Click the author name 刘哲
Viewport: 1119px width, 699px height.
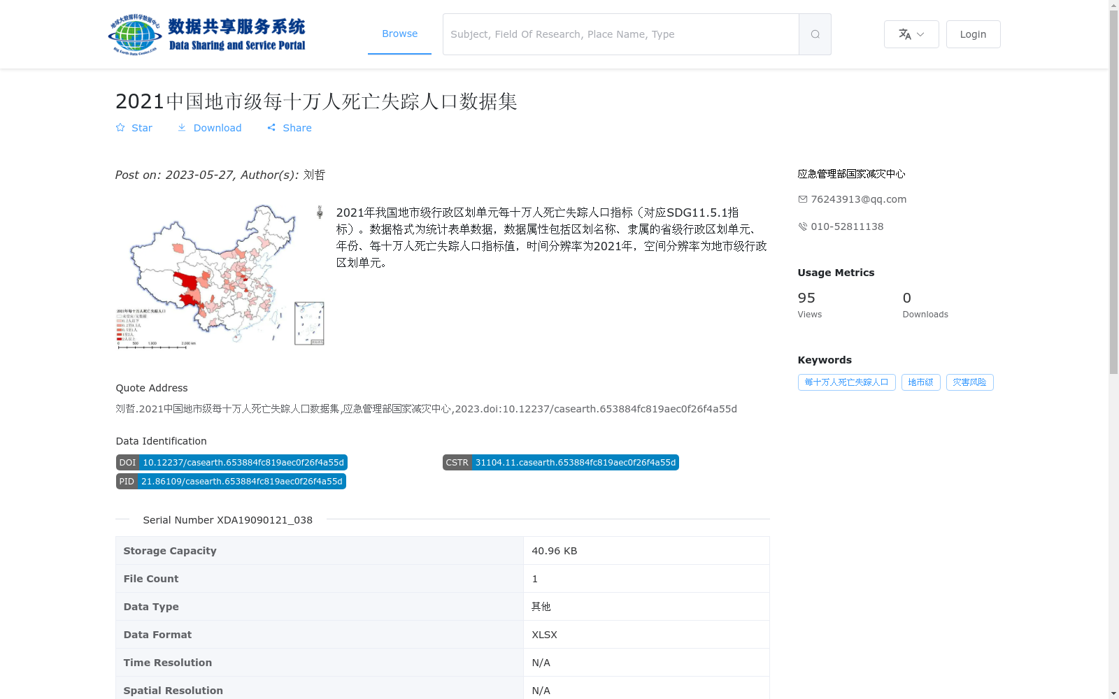click(316, 175)
